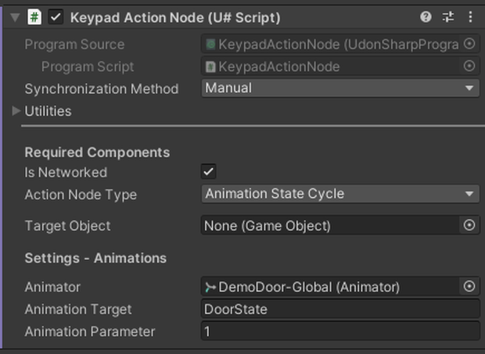Click the Animation Target text field
This screenshot has height=354, width=485.
click(340, 309)
